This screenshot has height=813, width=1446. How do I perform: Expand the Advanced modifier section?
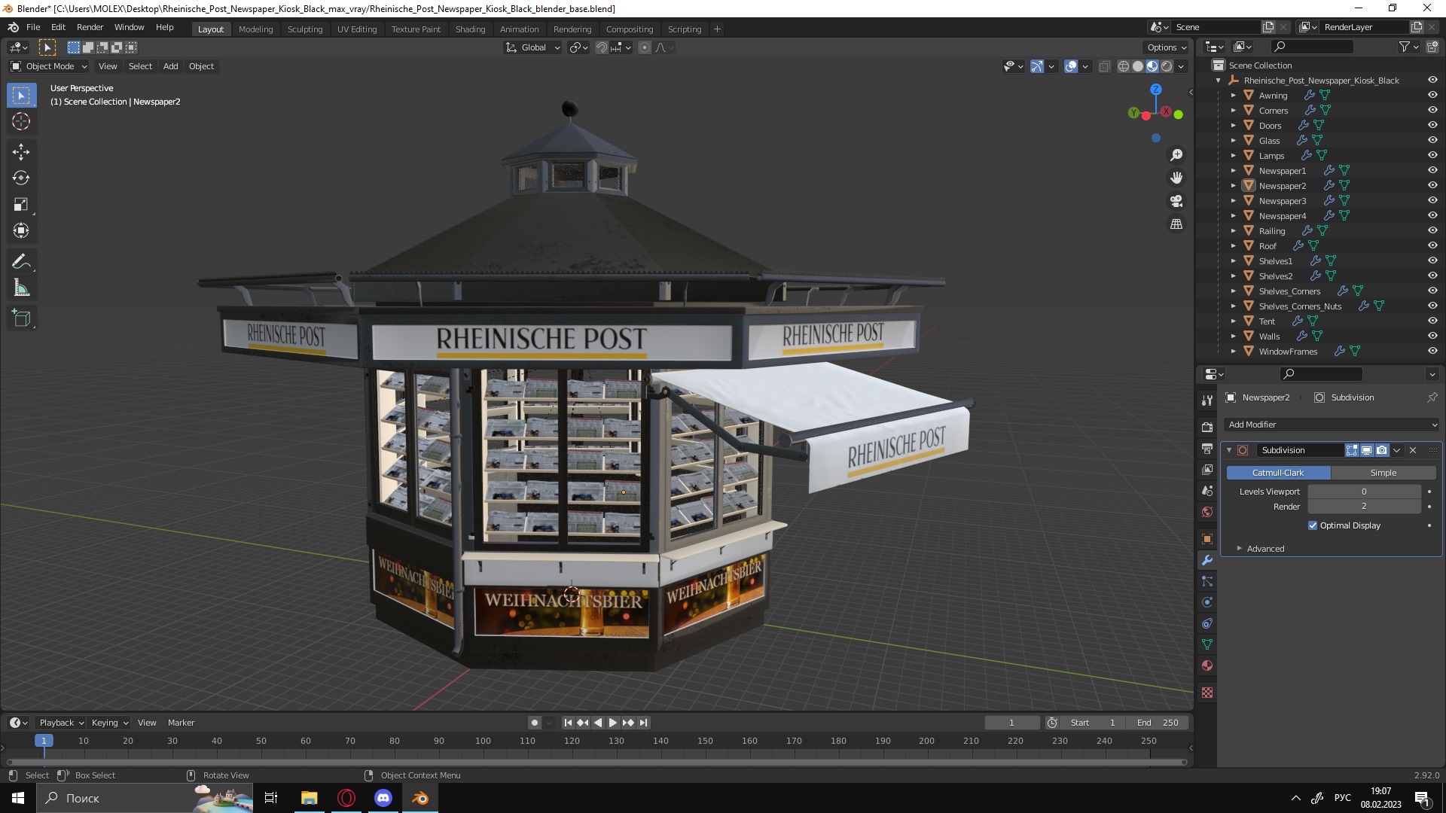(1265, 549)
